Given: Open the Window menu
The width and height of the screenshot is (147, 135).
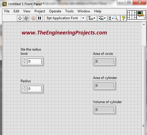Looking at the screenshot, I should coord(84,11).
